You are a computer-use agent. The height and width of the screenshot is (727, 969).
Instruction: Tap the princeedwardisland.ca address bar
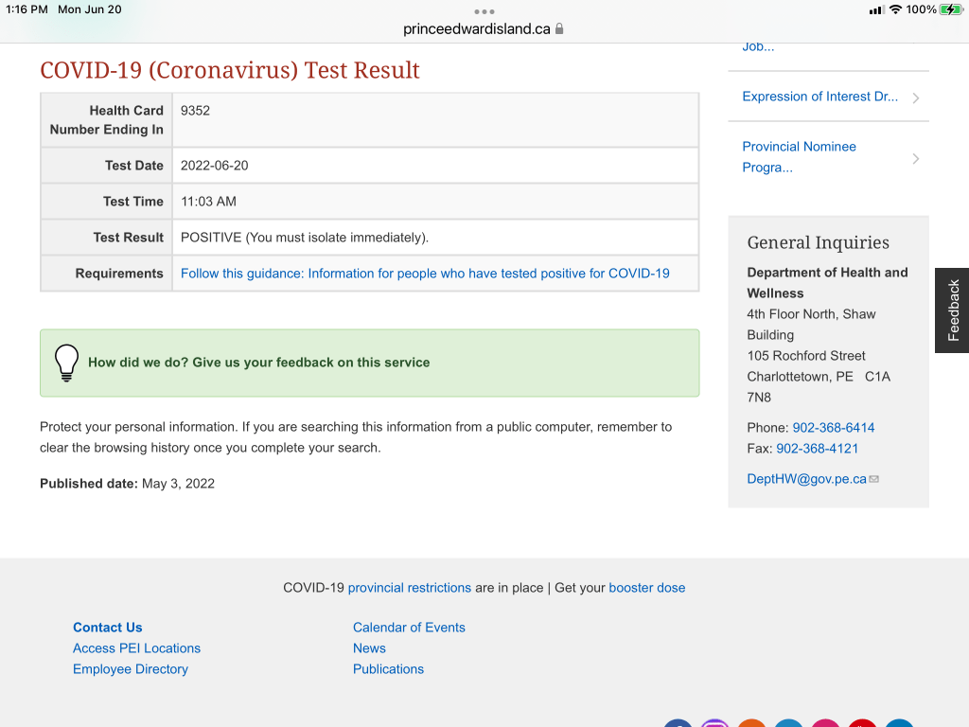click(x=477, y=28)
